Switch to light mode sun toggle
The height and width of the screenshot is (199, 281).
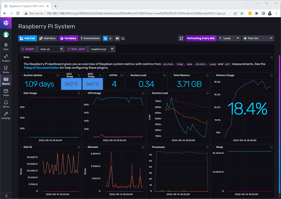click(x=111, y=38)
